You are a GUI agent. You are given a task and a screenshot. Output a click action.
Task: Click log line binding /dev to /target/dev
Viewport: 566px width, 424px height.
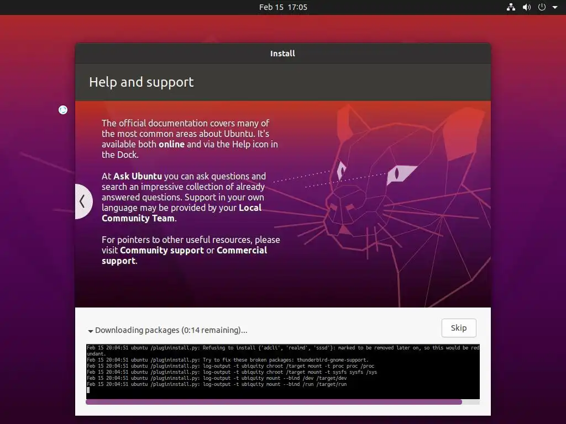[x=217, y=378]
